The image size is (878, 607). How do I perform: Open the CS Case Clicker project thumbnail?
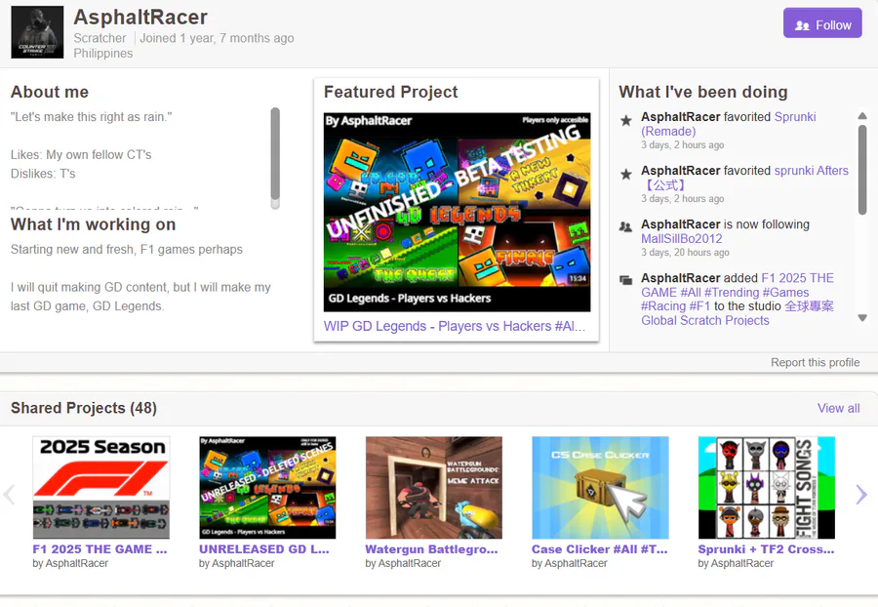pos(600,488)
